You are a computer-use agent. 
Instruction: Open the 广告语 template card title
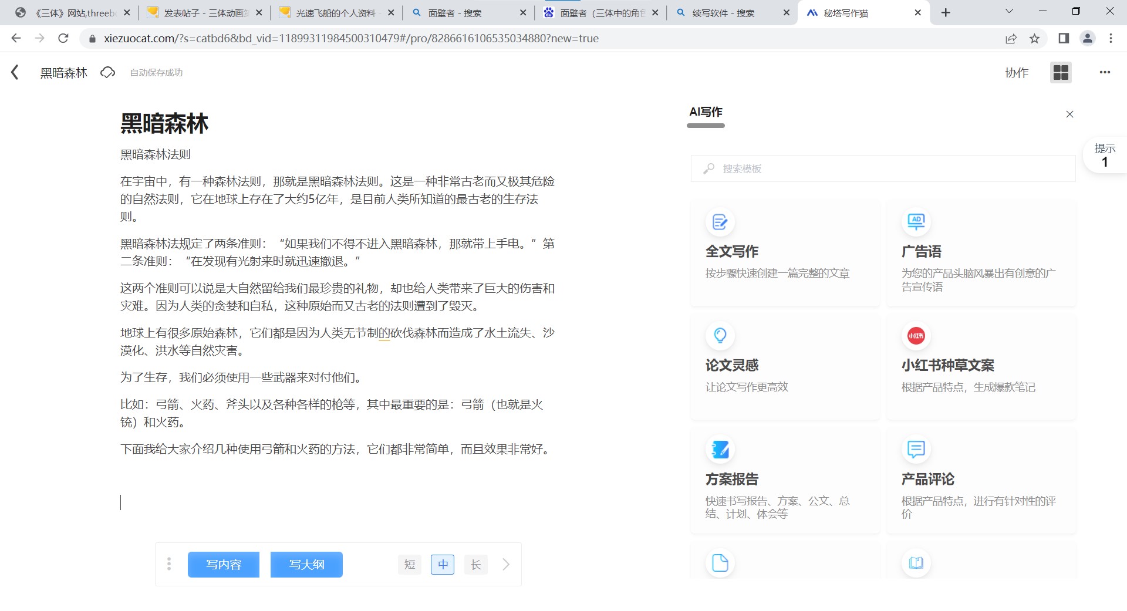coord(921,251)
